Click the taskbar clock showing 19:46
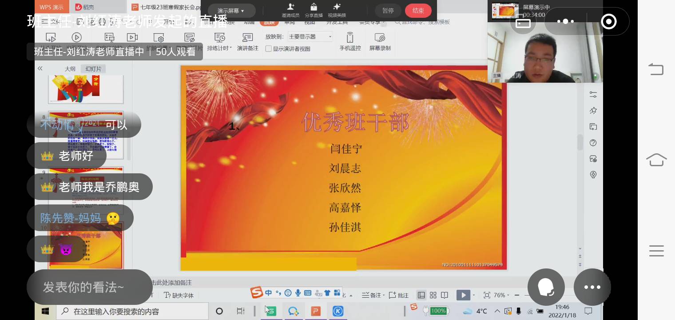 coord(562,311)
